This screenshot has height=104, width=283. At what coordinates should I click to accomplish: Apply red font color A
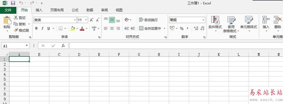coord(82,28)
